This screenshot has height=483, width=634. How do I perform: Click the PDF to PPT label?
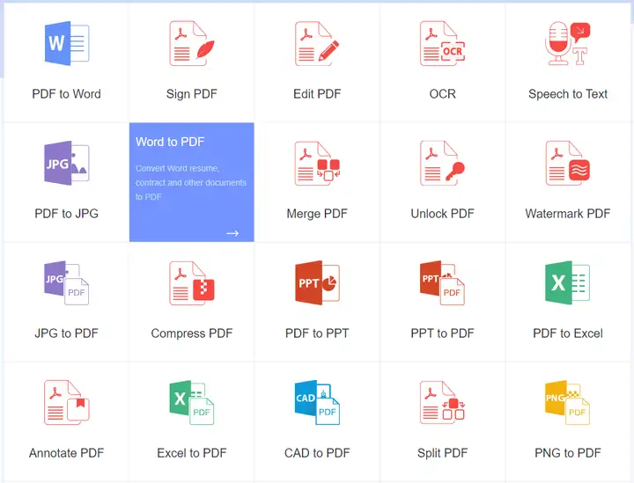coord(317,333)
